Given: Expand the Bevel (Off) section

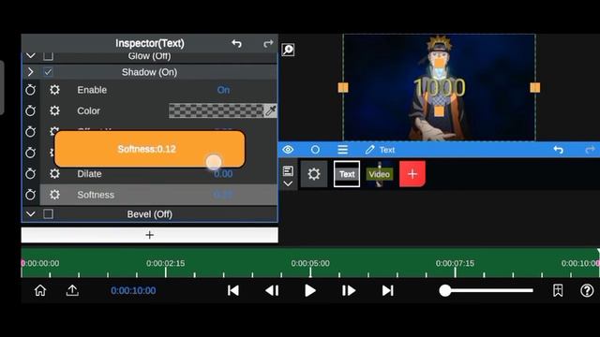Looking at the screenshot, I should 31,214.
